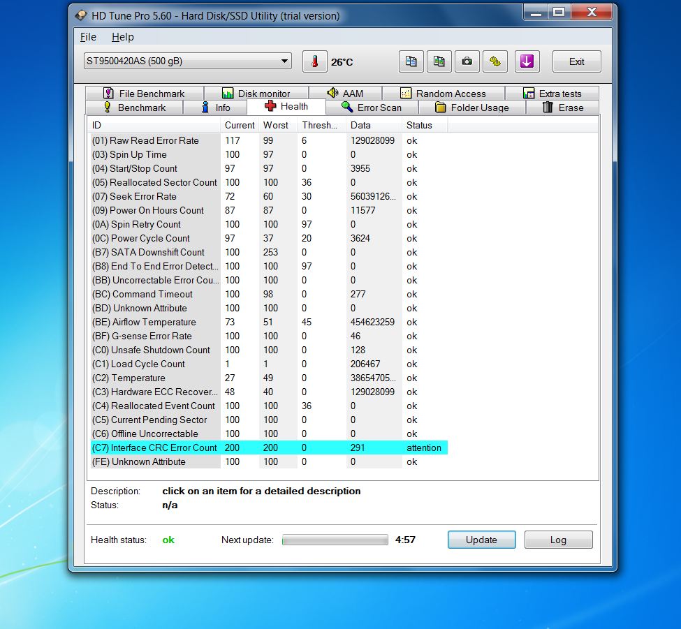681x629 pixels.
Task: Click the 4:57 next update countdown
Action: point(405,540)
